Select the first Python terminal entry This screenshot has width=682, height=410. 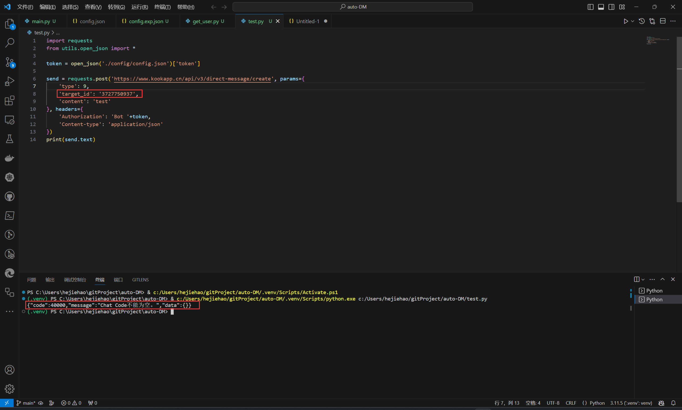[x=658, y=291]
